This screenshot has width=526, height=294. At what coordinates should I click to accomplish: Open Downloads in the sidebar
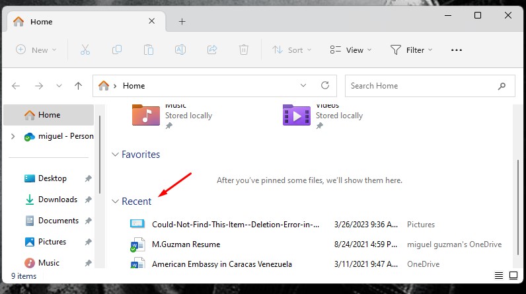click(57, 200)
